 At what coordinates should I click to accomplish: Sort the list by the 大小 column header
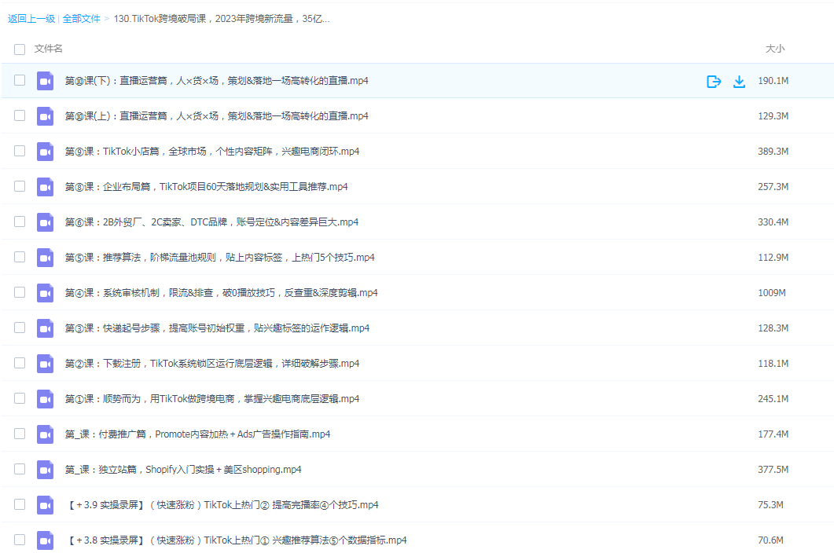[774, 49]
